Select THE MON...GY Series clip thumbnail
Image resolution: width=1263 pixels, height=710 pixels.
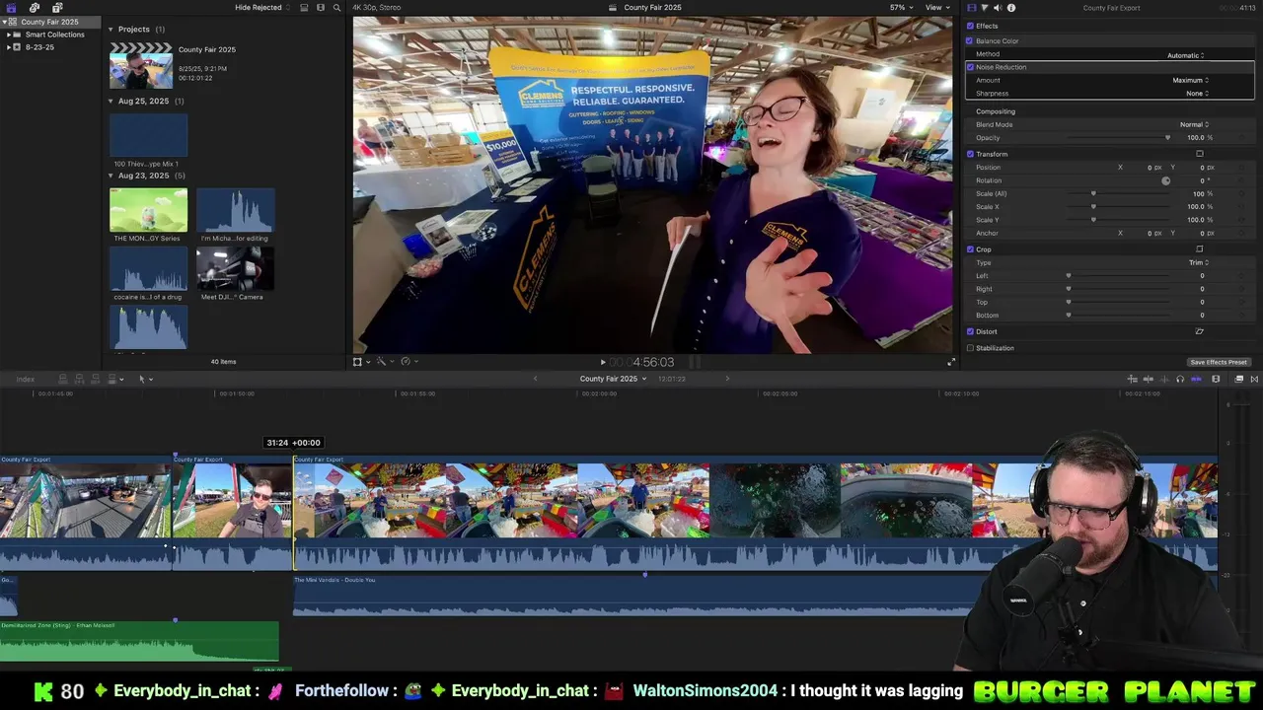click(148, 210)
